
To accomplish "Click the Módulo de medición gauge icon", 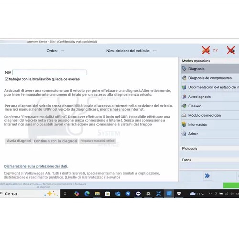I will 184,115.
